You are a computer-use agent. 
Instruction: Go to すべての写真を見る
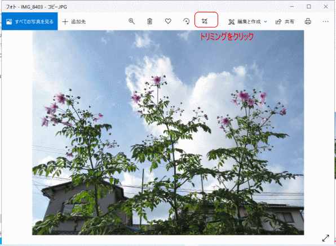(x=29, y=21)
